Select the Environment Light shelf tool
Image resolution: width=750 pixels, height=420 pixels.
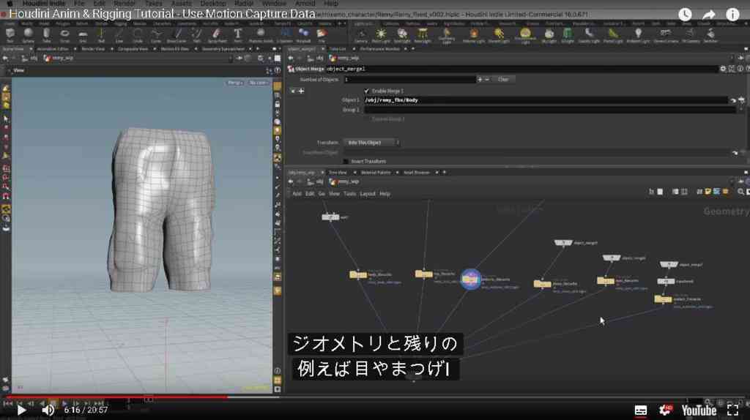[525, 35]
